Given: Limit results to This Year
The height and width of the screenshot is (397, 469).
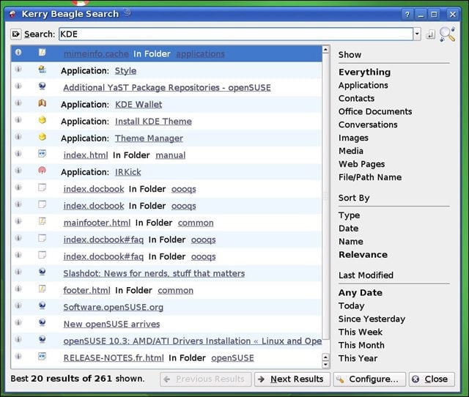Looking at the screenshot, I should [358, 358].
